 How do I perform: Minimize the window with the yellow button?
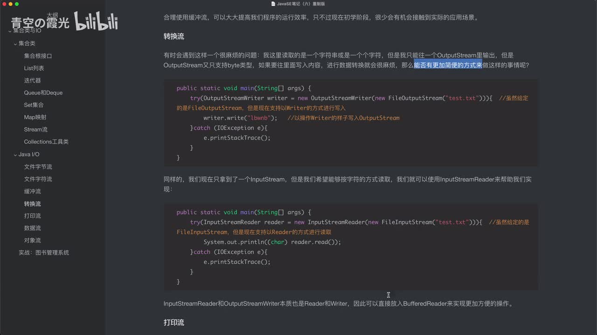(x=10, y=4)
